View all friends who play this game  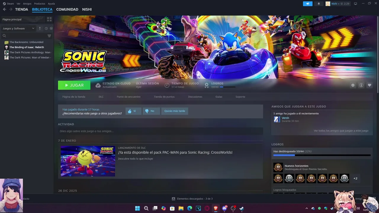[341, 130]
